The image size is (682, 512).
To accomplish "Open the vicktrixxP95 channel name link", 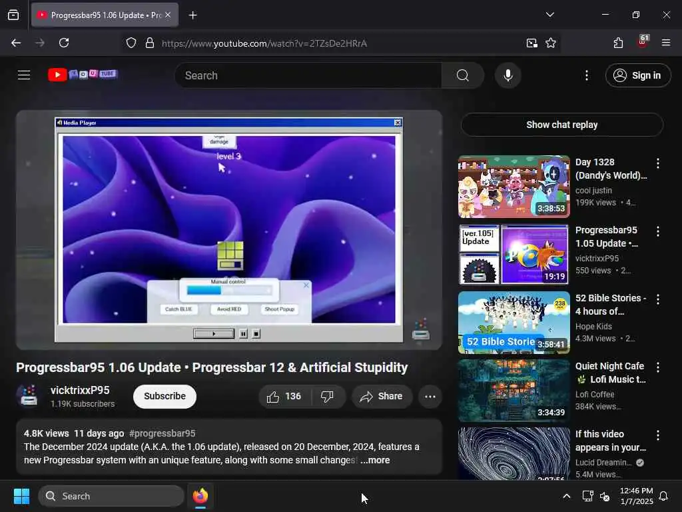I will [80, 390].
